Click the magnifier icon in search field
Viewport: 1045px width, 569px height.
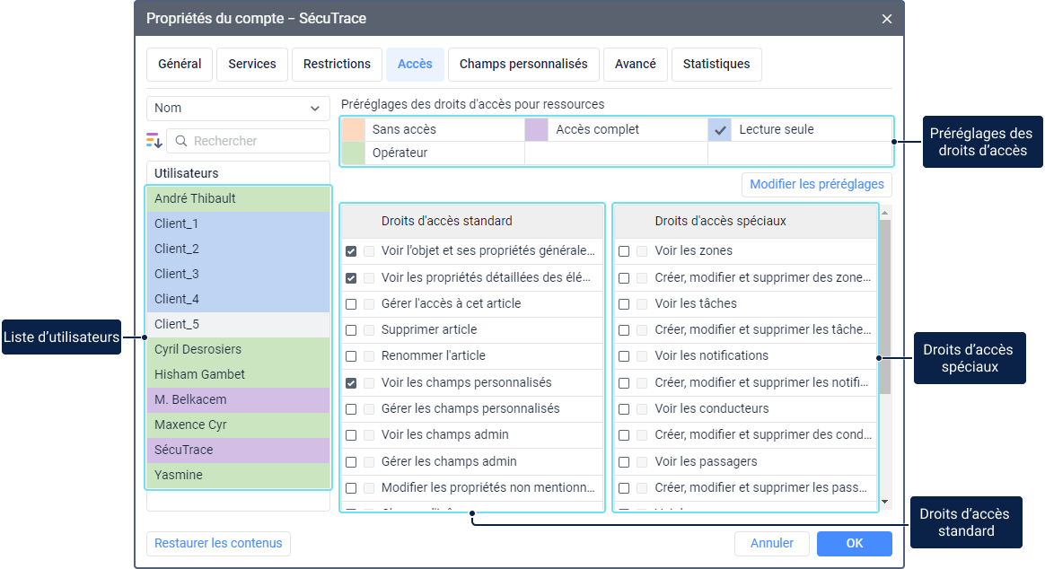pyautogui.click(x=180, y=141)
